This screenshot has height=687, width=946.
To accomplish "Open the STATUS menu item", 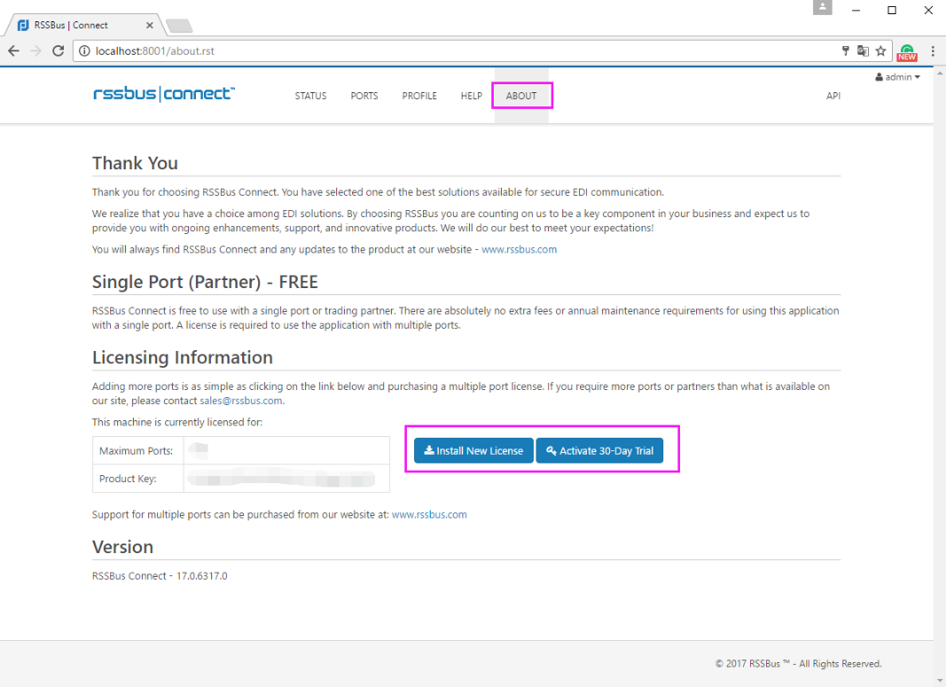I will click(310, 96).
